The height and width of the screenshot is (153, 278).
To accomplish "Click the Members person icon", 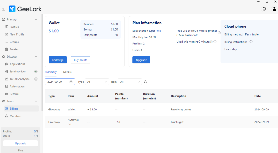I will 7,116.
